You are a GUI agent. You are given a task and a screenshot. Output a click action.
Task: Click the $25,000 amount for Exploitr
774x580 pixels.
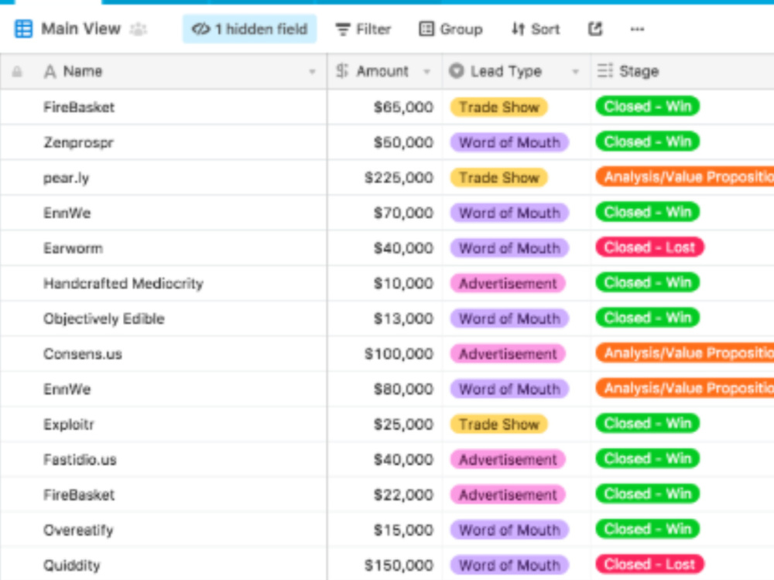point(385,424)
